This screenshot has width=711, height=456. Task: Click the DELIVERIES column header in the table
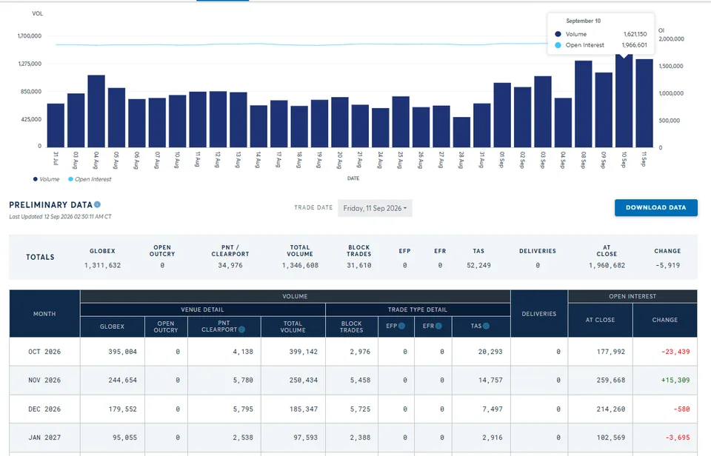(538, 314)
